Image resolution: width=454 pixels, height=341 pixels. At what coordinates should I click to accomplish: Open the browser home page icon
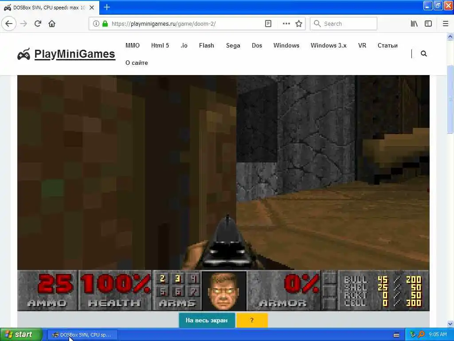tap(52, 24)
